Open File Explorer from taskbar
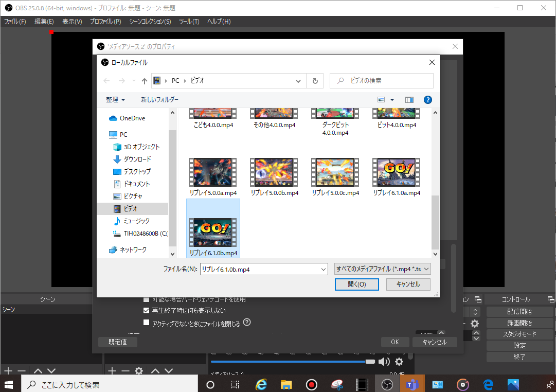Image resolution: width=556 pixels, height=392 pixels. [286, 385]
